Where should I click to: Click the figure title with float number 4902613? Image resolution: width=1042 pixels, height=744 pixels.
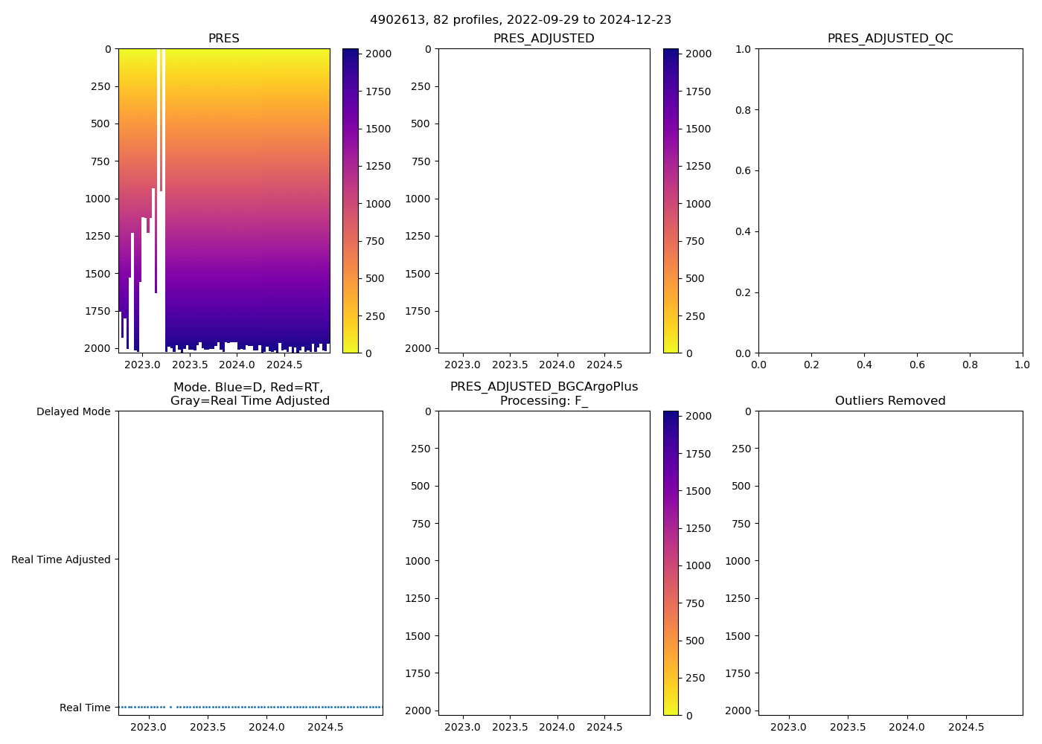click(x=520, y=20)
